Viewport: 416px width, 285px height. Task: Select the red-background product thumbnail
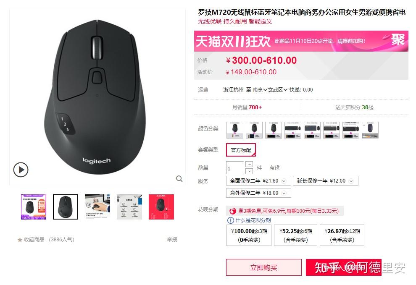coord(161,207)
